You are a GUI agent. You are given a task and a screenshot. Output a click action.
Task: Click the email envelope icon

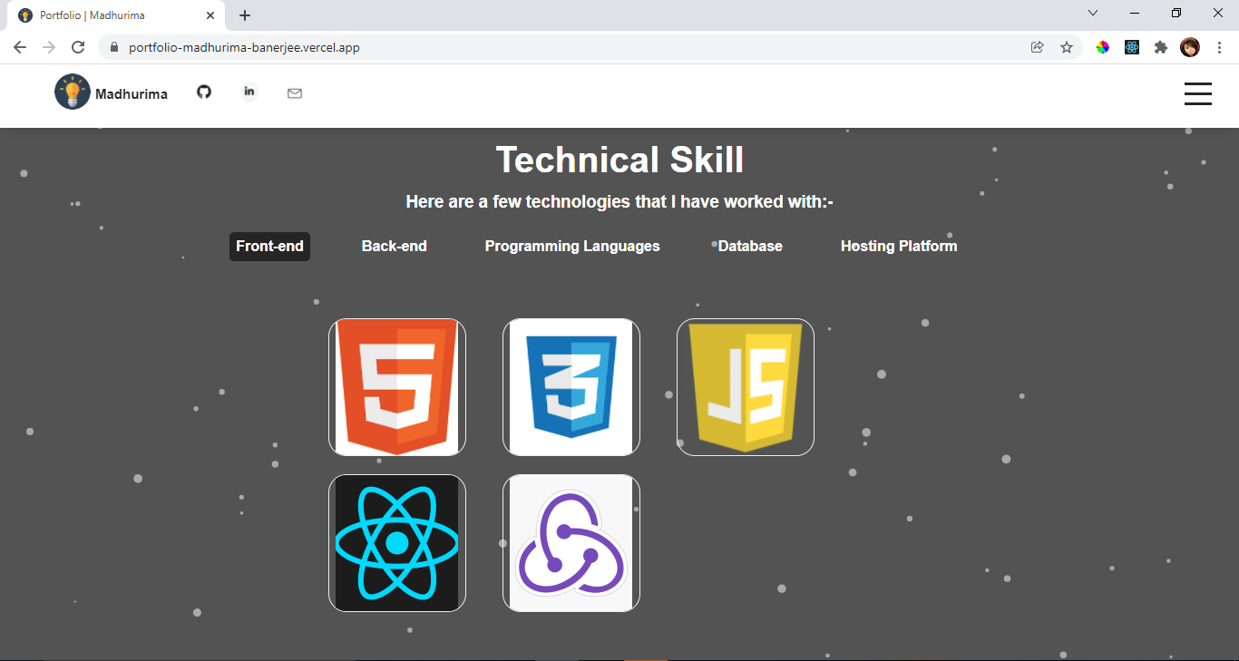point(295,92)
